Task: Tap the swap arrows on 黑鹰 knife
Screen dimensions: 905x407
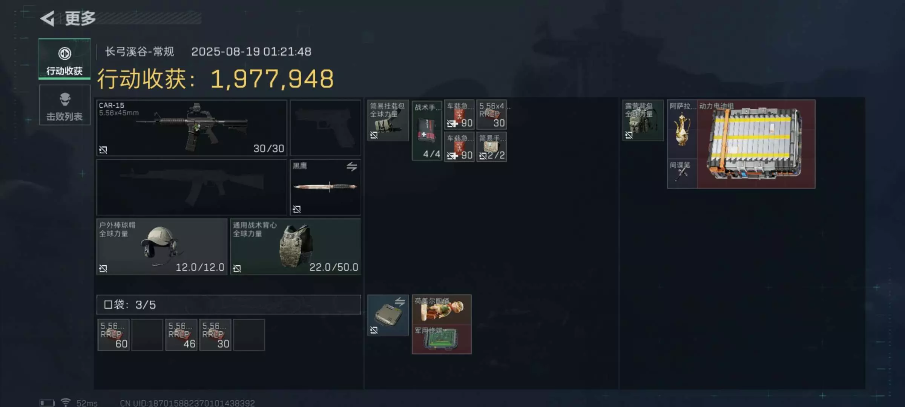Action: [x=351, y=166]
